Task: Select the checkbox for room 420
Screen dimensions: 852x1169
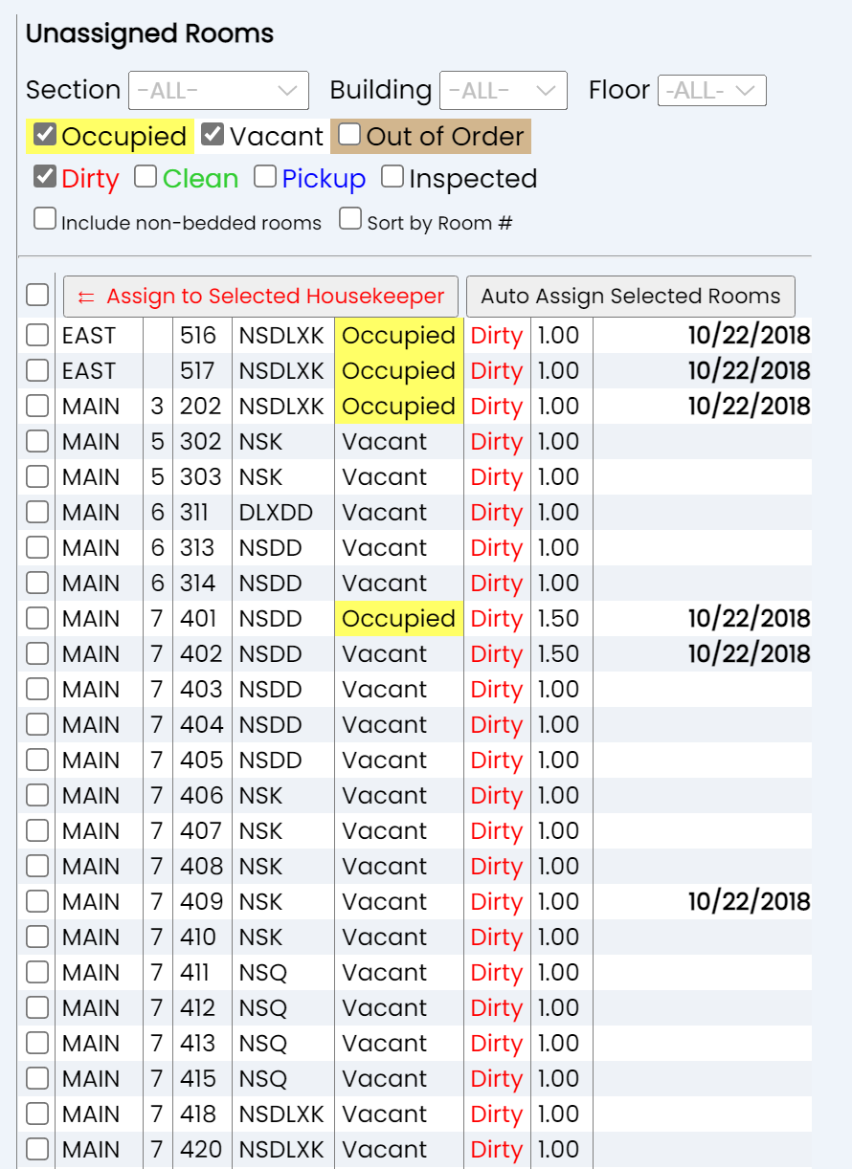Action: pos(37,1150)
